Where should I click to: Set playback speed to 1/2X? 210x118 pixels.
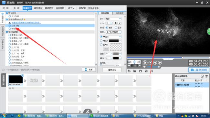tap(129, 62)
